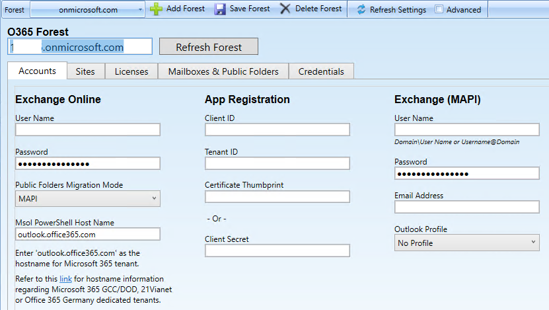Go to the Credentials tab
The width and height of the screenshot is (549, 310).
[321, 71]
